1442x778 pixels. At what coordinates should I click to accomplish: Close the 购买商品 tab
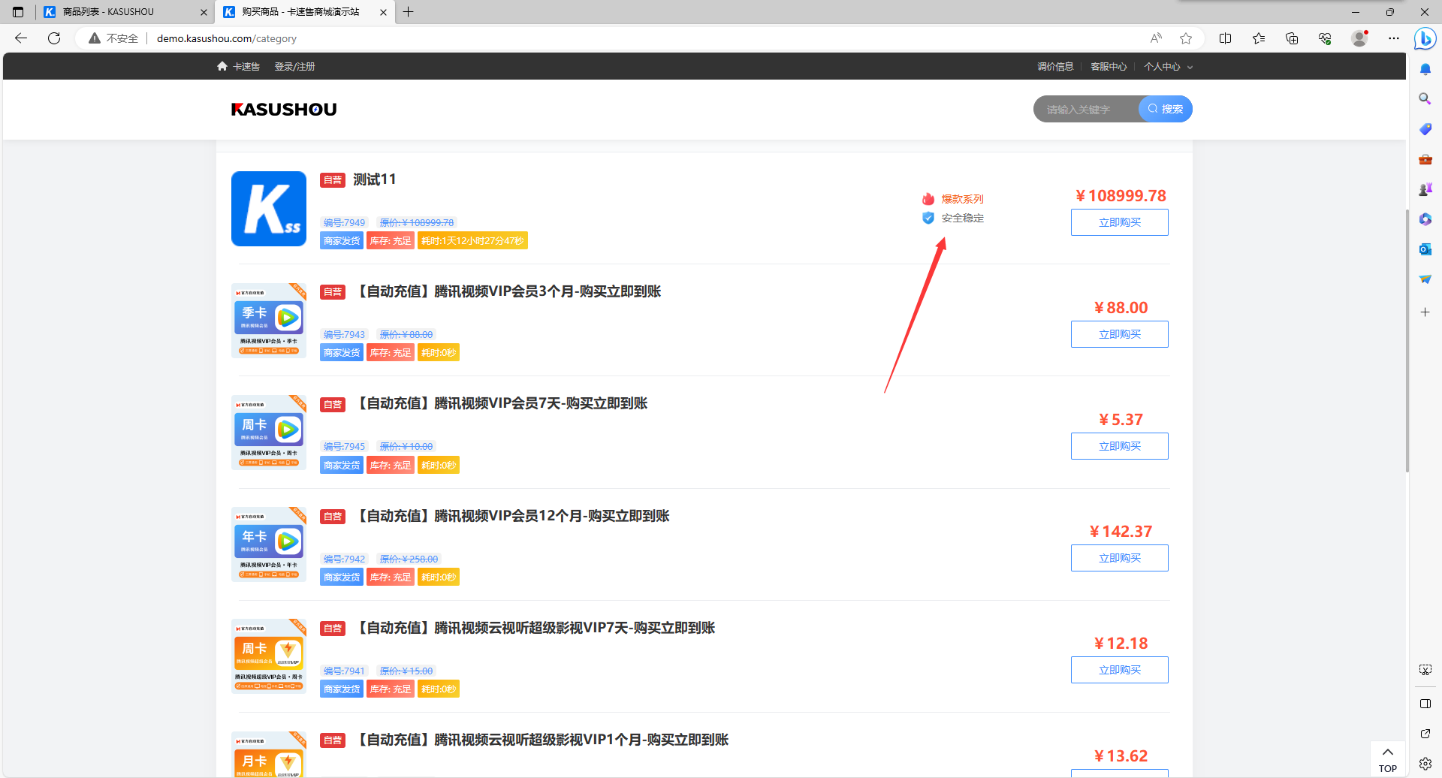(384, 12)
